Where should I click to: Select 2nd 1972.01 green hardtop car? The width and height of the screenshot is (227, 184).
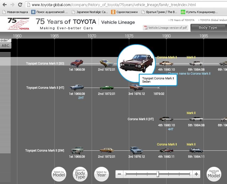point(107,88)
